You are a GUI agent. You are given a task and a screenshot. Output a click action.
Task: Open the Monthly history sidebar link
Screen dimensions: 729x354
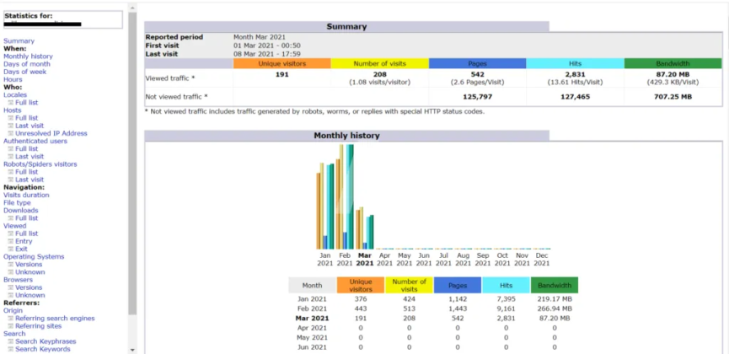click(x=28, y=56)
